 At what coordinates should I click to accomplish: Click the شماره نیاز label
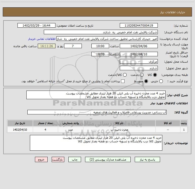(181, 26)
